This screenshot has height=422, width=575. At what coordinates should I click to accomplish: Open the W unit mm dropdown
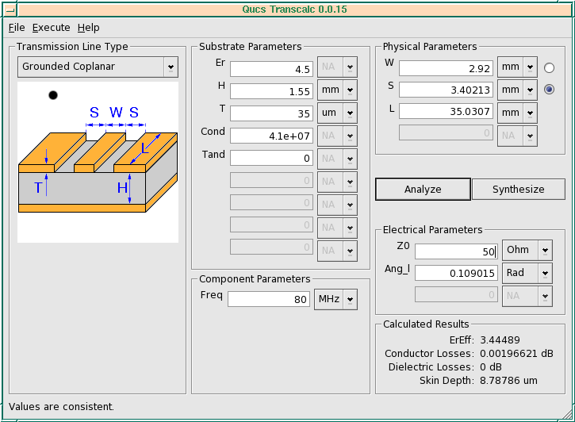(517, 67)
